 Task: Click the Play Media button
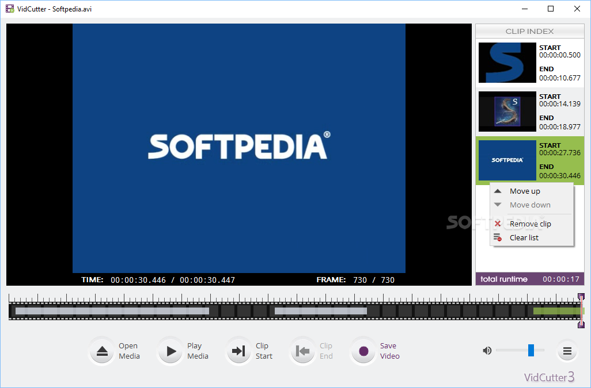tap(171, 351)
